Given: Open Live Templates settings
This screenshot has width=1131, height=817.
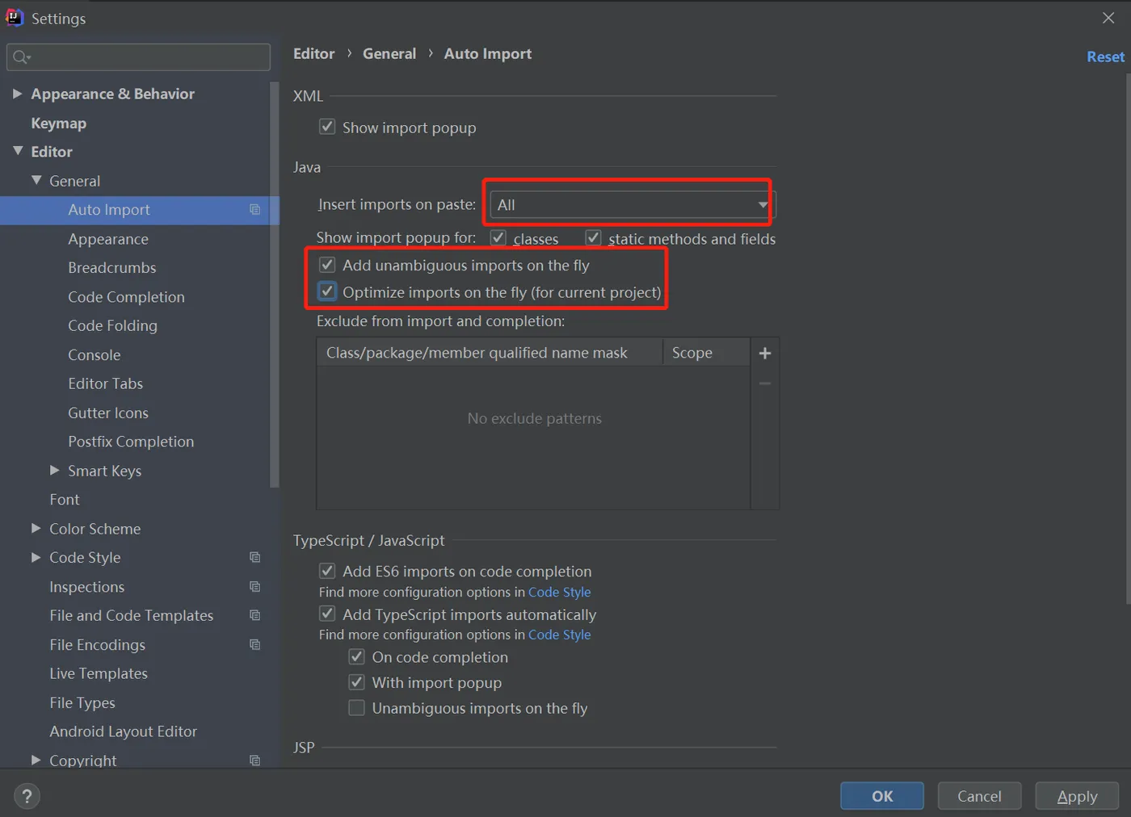Looking at the screenshot, I should pyautogui.click(x=99, y=674).
